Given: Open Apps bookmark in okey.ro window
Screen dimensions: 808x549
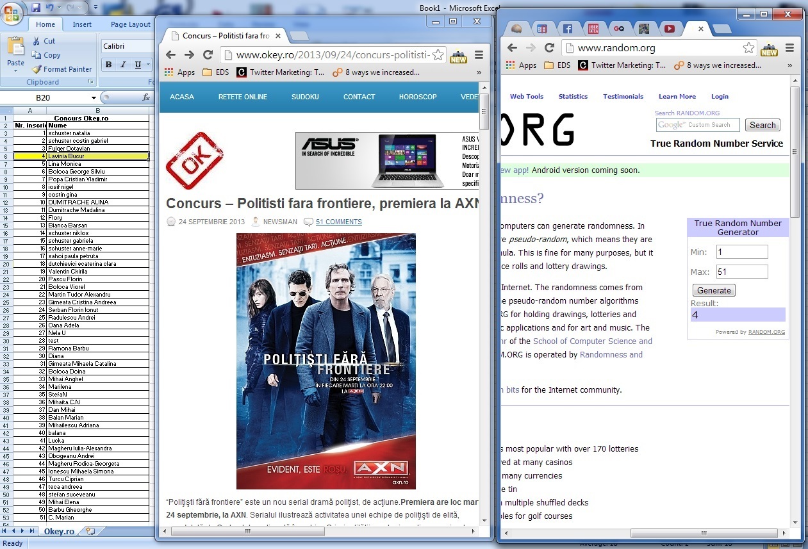Looking at the screenshot, I should (180, 72).
